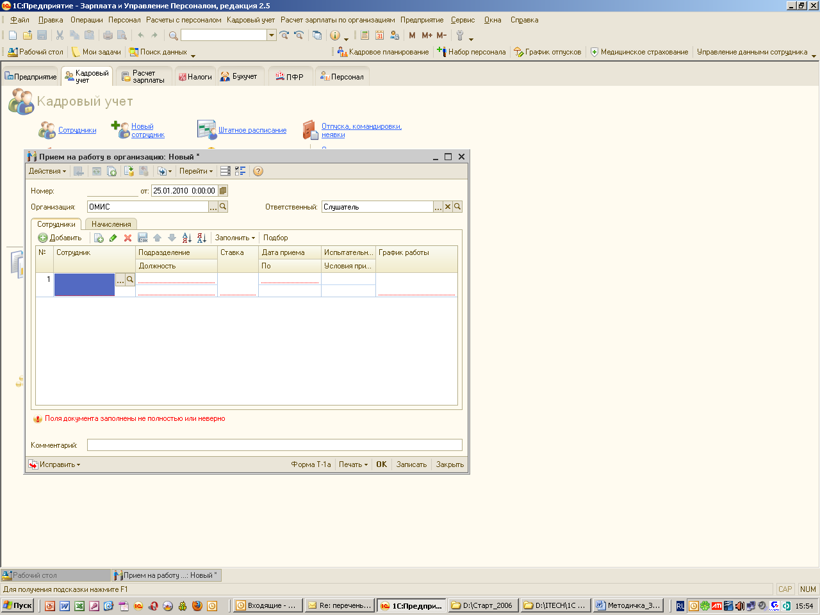Open the Штатное расписание link

(x=252, y=130)
